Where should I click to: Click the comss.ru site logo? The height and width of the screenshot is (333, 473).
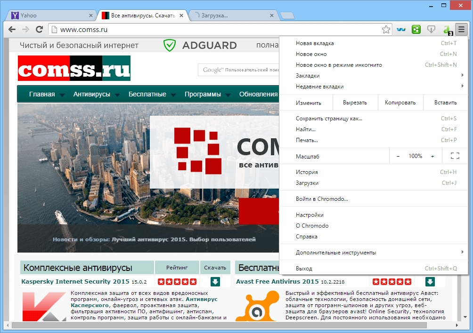point(74,68)
